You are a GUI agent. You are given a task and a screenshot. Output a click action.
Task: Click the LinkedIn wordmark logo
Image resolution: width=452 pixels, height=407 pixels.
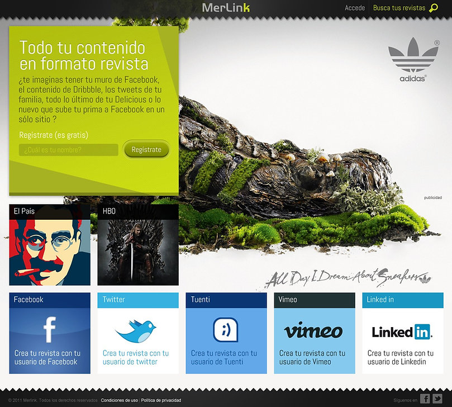402,332
